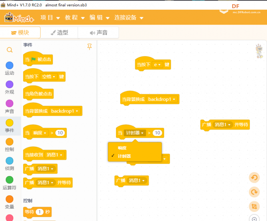This screenshot has width=267, height=221.
Task: Open the 项目 menu
Action: click(x=50, y=17)
